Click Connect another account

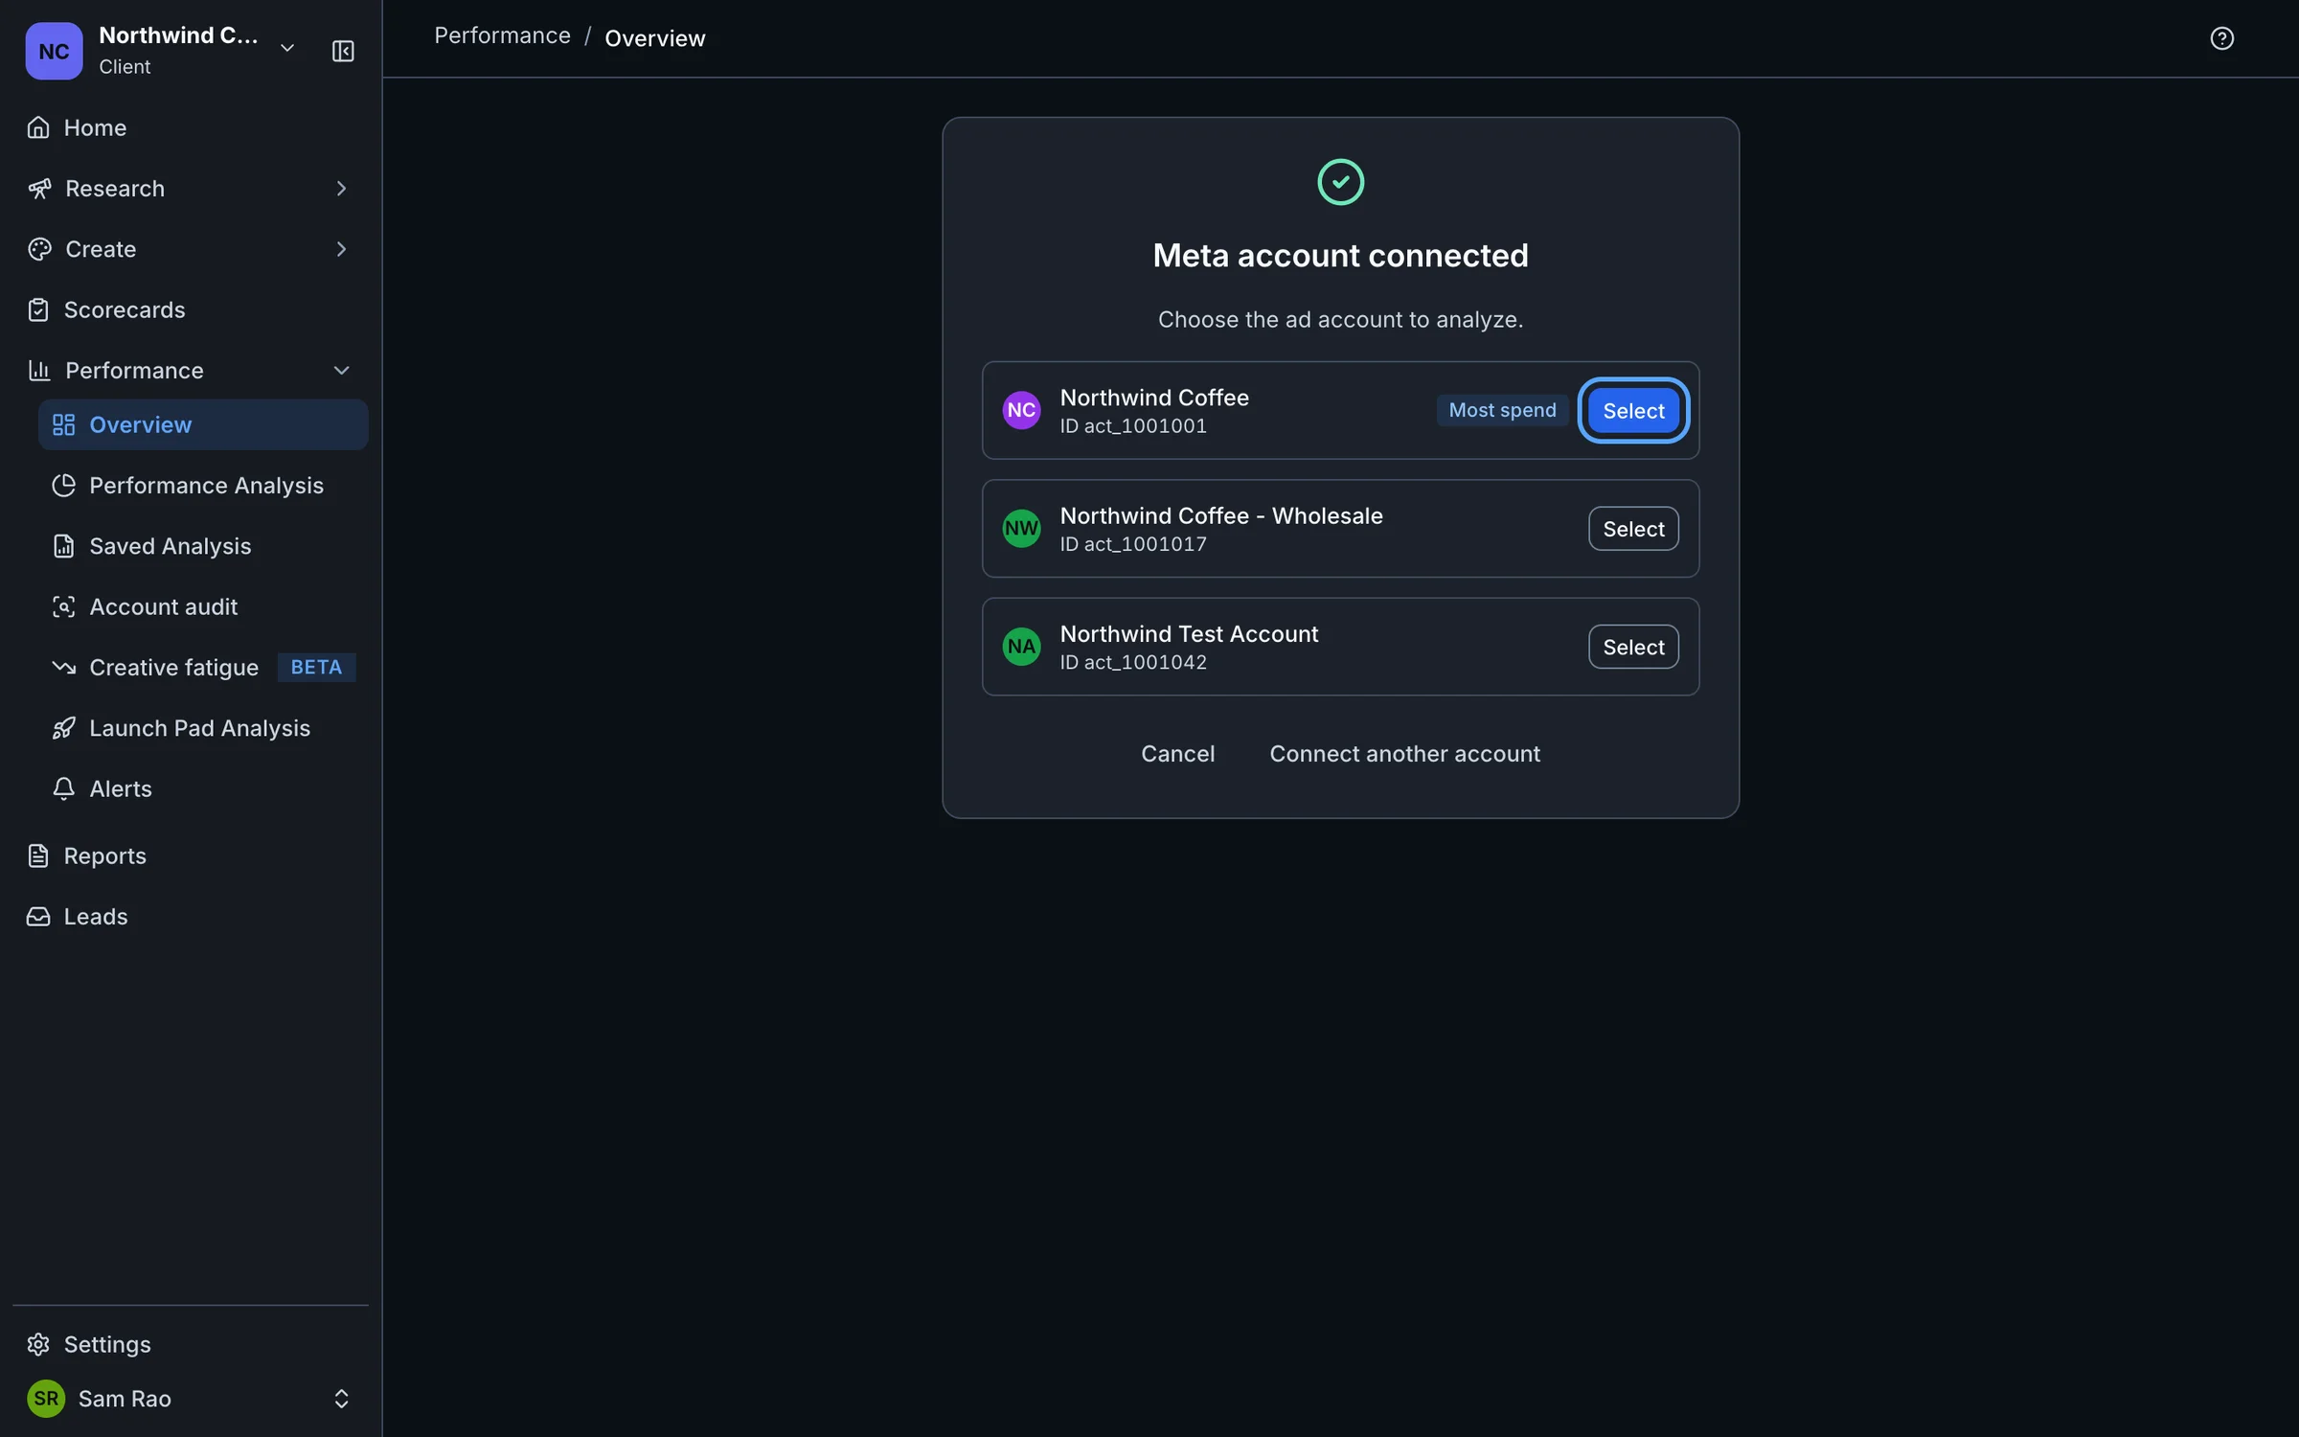[1404, 754]
